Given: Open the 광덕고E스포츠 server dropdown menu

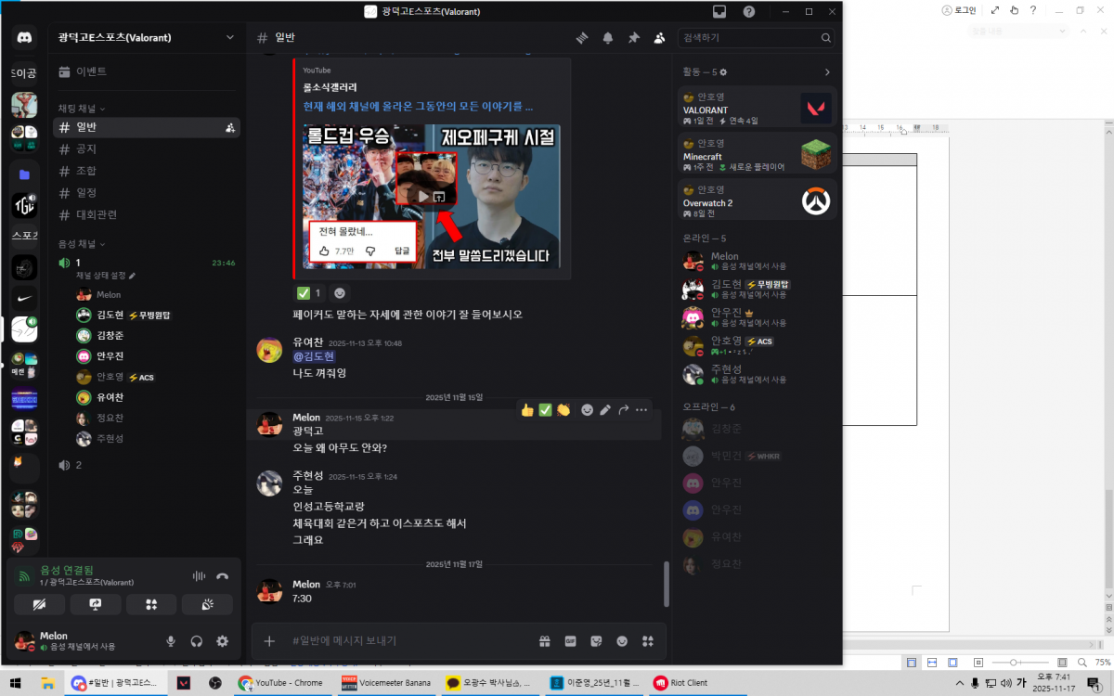Looking at the screenshot, I should (230, 38).
